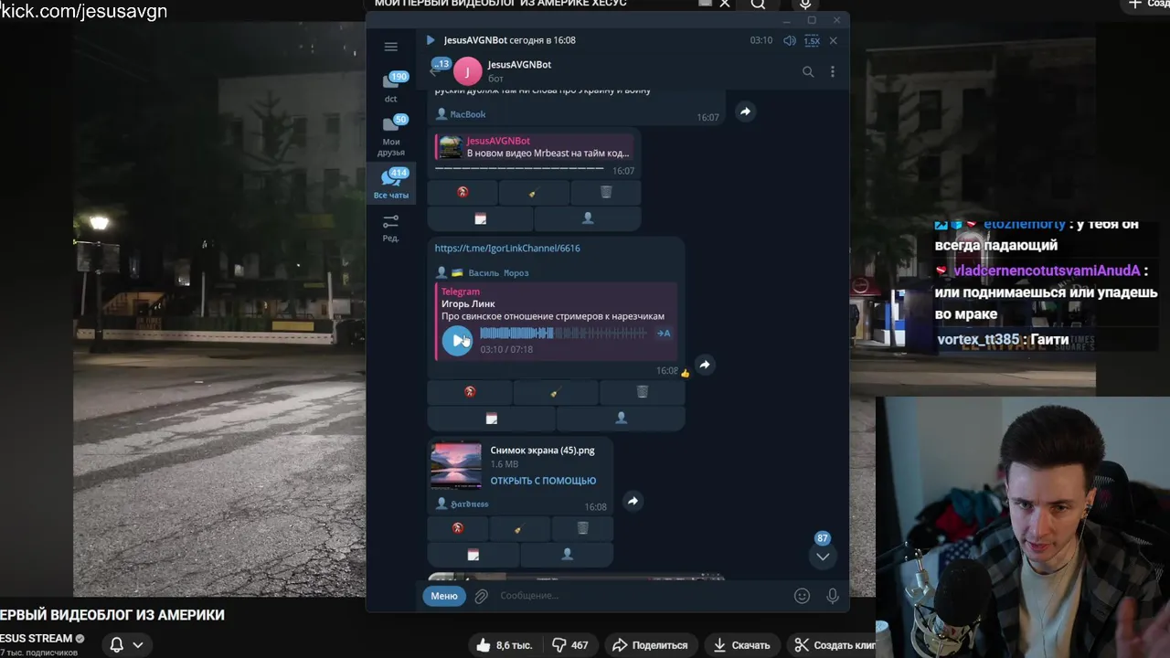Close the top audio player bar
Viewport: 1170px width, 658px height.
coord(833,40)
